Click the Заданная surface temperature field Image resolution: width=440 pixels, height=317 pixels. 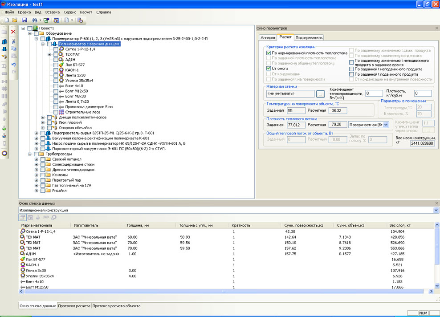(x=296, y=110)
